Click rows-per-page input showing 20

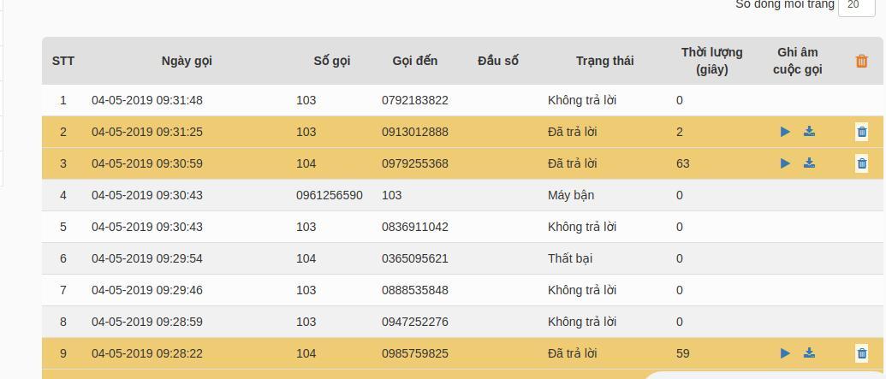(x=856, y=6)
